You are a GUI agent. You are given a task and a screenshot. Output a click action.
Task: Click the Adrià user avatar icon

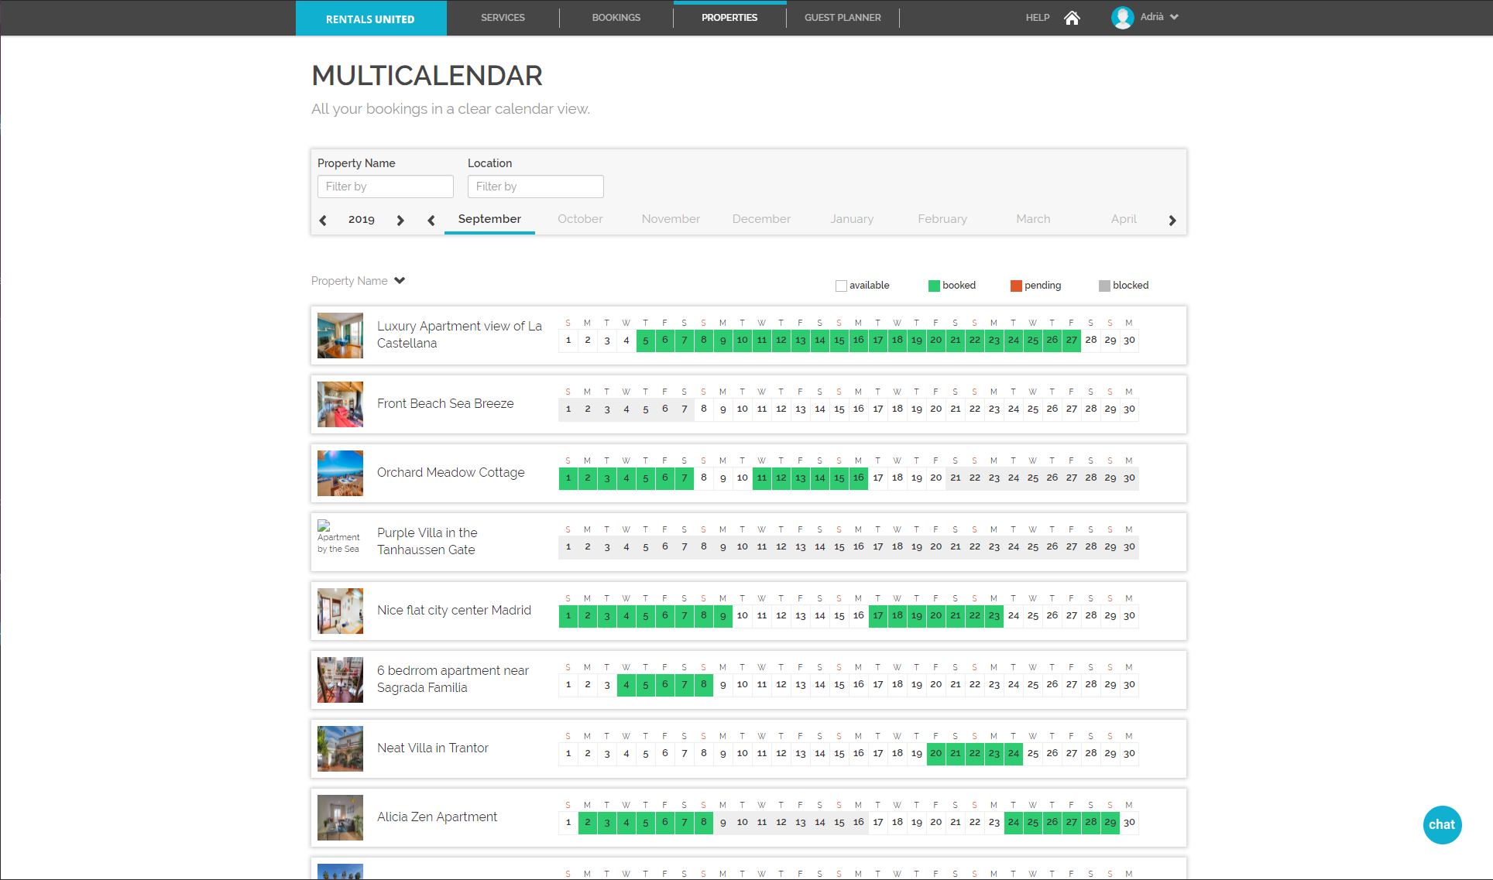[1122, 17]
